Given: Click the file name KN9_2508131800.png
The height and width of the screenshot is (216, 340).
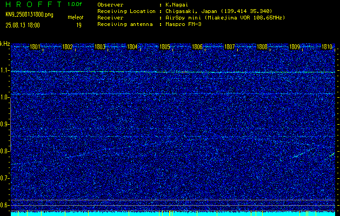Looking at the screenshot, I should (x=29, y=15).
